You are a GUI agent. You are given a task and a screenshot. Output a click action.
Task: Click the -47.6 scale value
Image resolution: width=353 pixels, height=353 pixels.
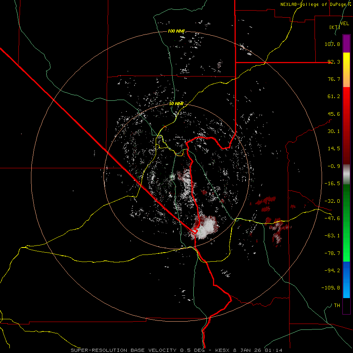pos(332,218)
